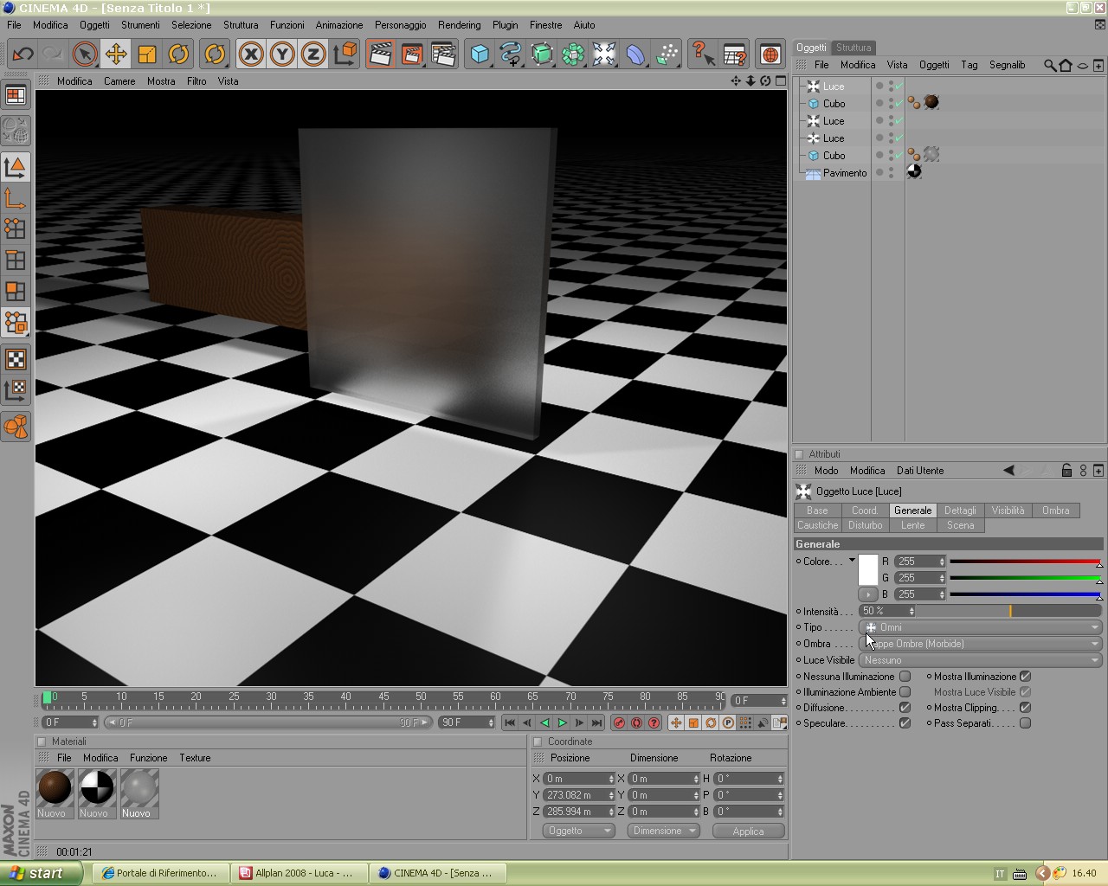Select the brown wood material thumbnail
Viewport: 1108px width, 886px height.
pyautogui.click(x=54, y=787)
